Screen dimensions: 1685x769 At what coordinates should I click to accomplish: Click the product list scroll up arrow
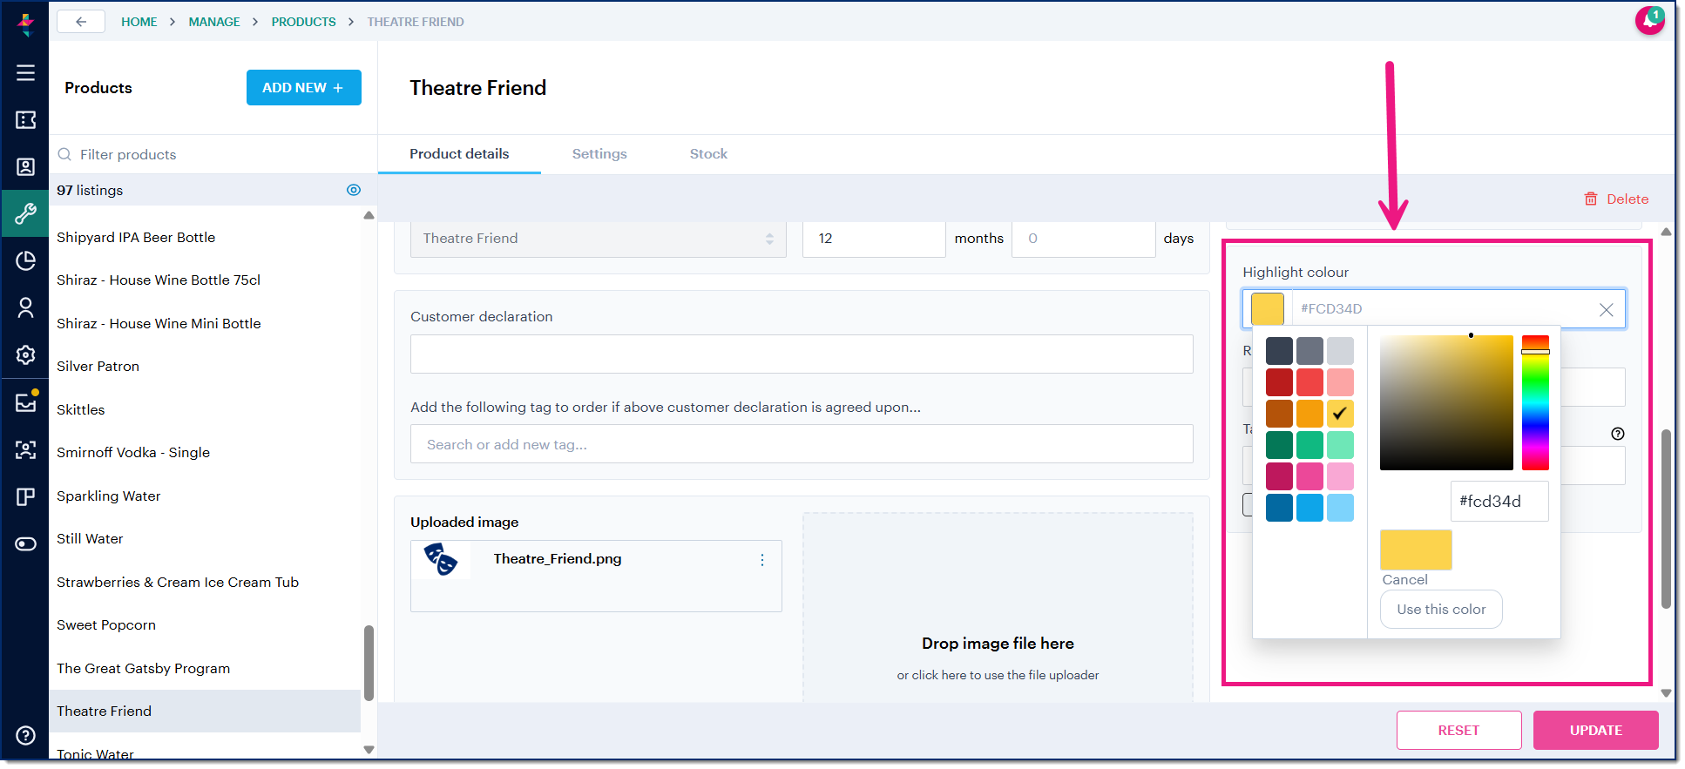click(x=369, y=215)
